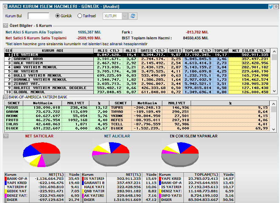The width and height of the screenshot is (280, 203).
Task: Click AKBNK in the SENET table
Action: [x=12, y=116]
